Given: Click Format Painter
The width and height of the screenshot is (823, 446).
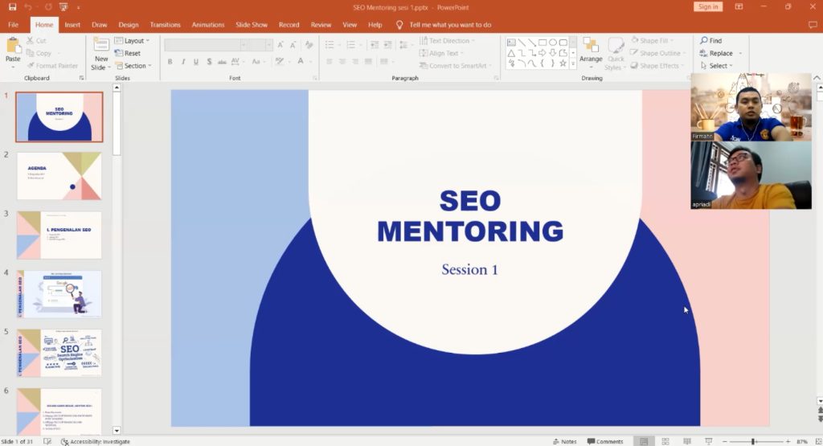Looking at the screenshot, I should [x=52, y=66].
